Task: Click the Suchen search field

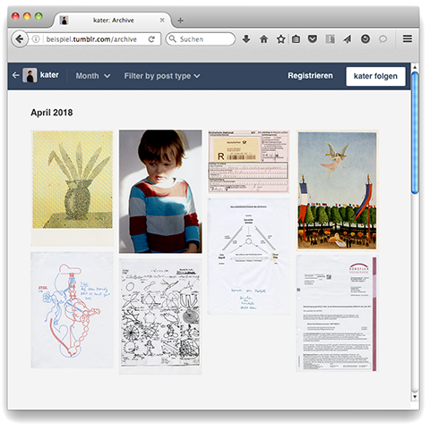Action: click(x=201, y=39)
